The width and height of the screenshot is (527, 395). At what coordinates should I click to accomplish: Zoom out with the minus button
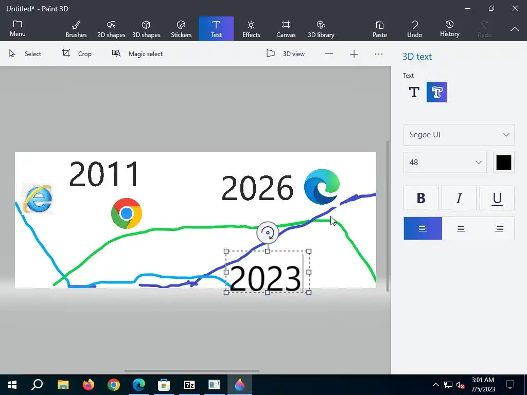coord(329,54)
